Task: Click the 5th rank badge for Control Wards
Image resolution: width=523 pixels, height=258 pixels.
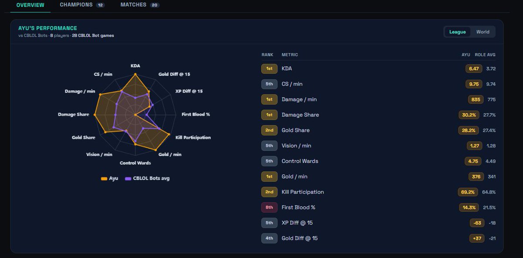Action: (269, 161)
